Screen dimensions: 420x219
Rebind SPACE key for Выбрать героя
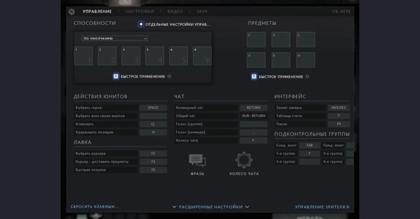153,108
